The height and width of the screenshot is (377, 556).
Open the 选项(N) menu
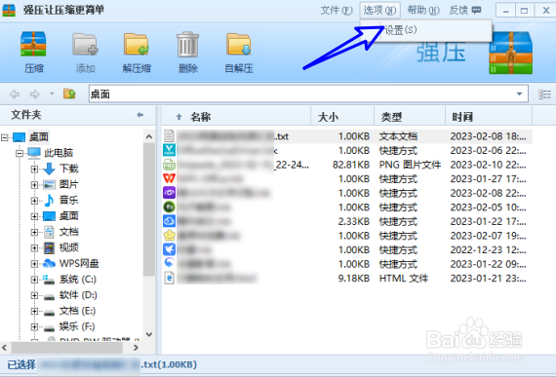point(379,11)
